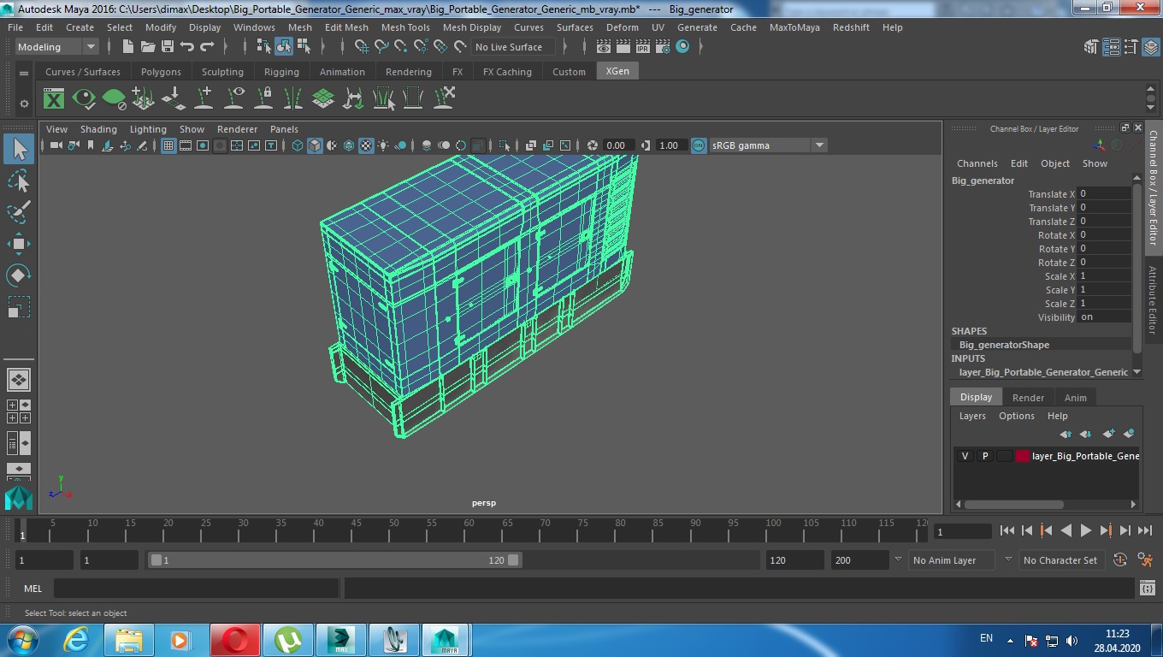Image resolution: width=1163 pixels, height=657 pixels.
Task: Open Internet Explorer from taskbar
Action: [76, 640]
